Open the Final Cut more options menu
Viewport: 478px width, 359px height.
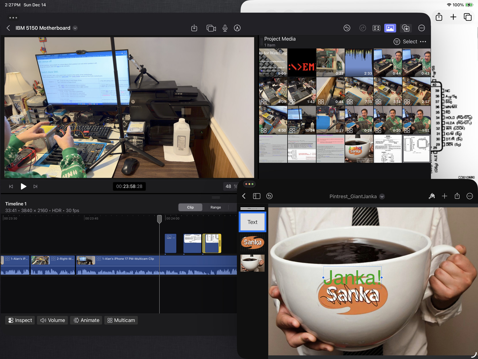(x=422, y=28)
